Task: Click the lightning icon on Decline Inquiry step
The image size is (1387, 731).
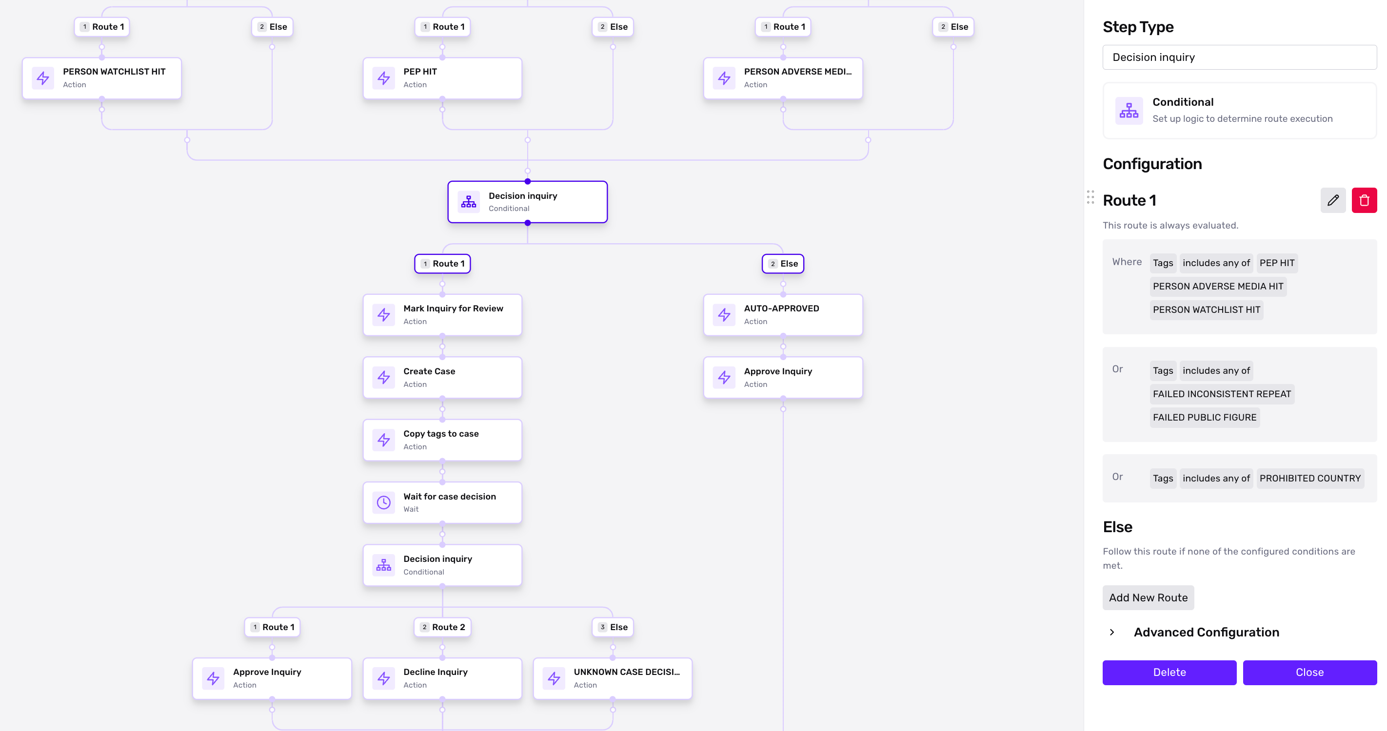Action: pyautogui.click(x=383, y=678)
